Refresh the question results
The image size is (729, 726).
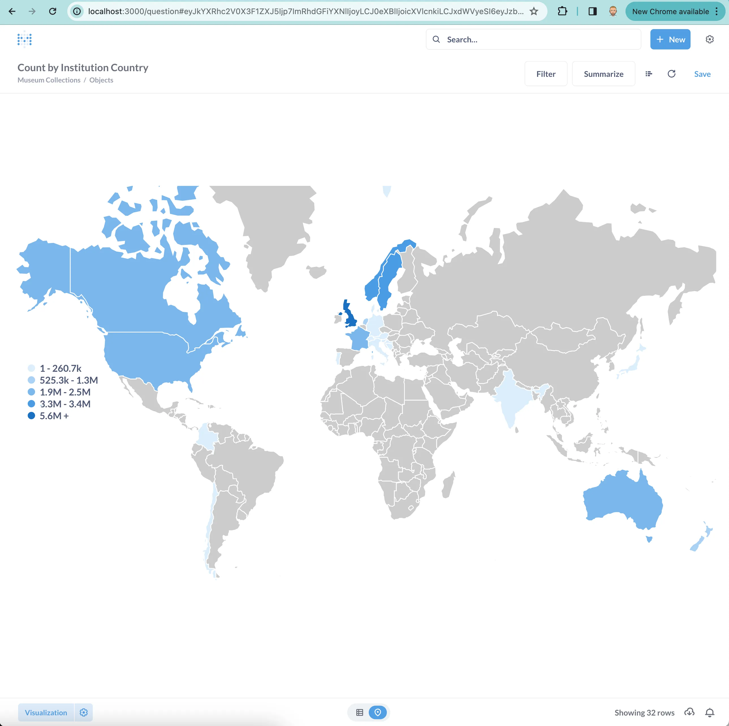pyautogui.click(x=672, y=73)
